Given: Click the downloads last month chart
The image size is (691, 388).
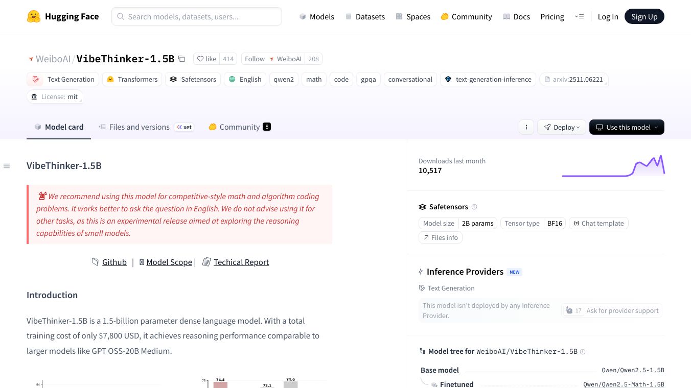Looking at the screenshot, I should tap(613, 166).
